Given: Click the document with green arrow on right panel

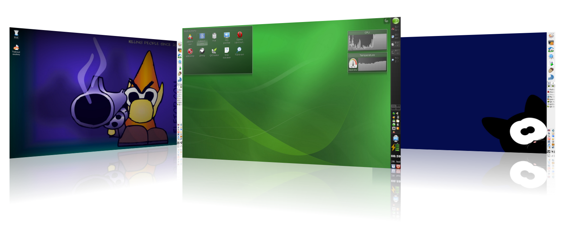Looking at the screenshot, I should point(551,64).
